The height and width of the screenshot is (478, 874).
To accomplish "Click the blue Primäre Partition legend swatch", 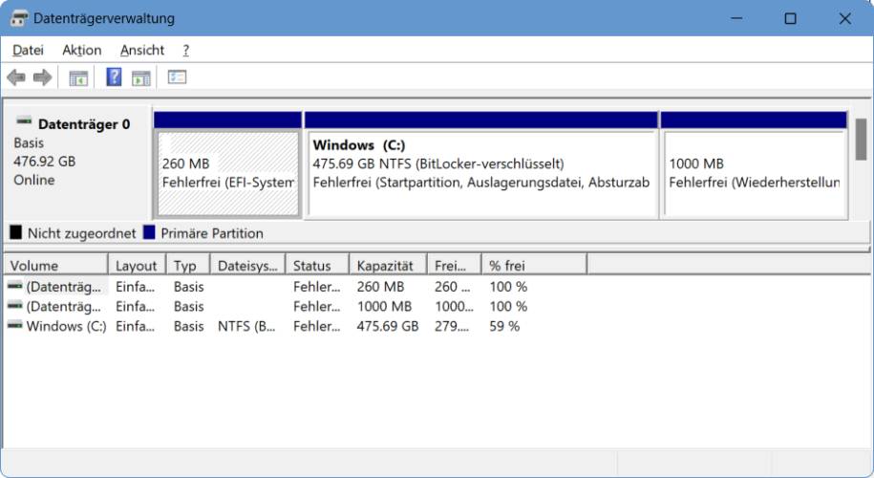I will 149,233.
